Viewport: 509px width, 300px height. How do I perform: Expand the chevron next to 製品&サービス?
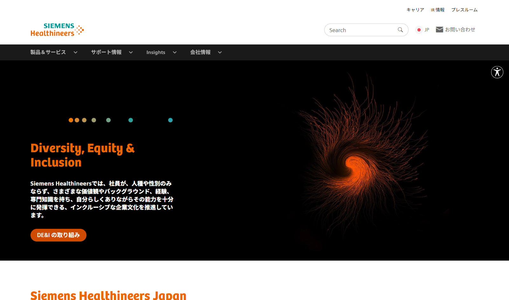click(x=75, y=52)
